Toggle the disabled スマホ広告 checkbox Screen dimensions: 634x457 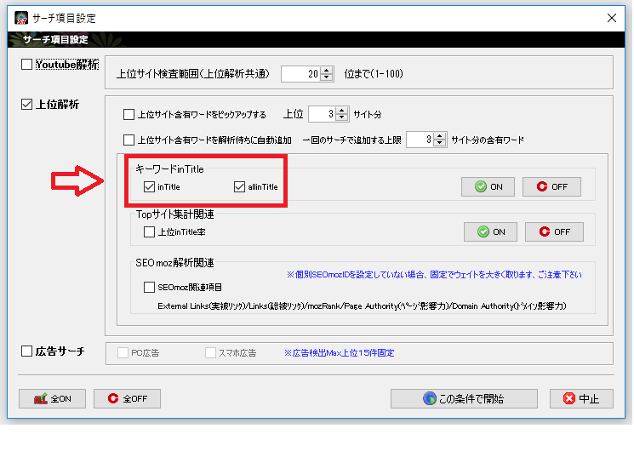[x=210, y=353]
